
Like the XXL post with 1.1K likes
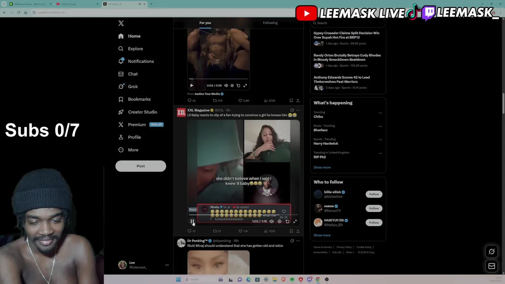[243, 231]
